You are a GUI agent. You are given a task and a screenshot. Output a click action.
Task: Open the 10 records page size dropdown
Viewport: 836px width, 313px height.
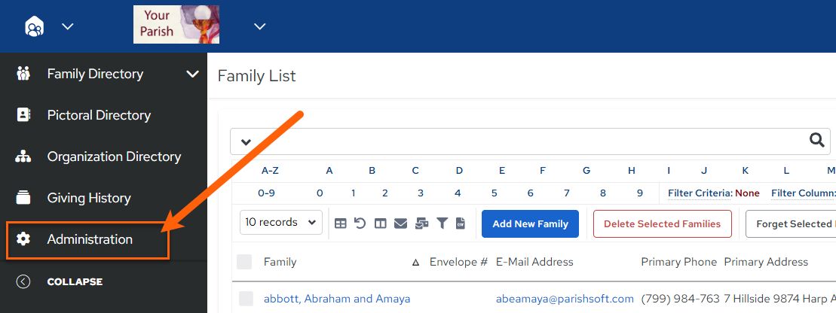click(281, 223)
